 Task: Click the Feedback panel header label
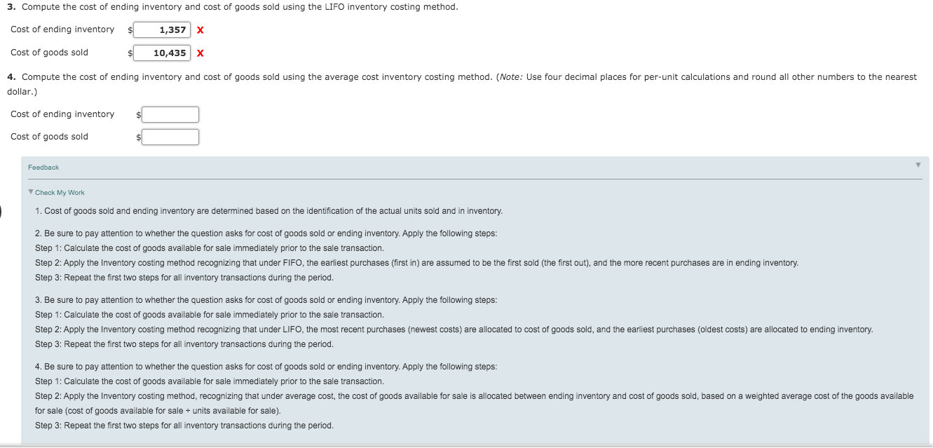tap(43, 168)
